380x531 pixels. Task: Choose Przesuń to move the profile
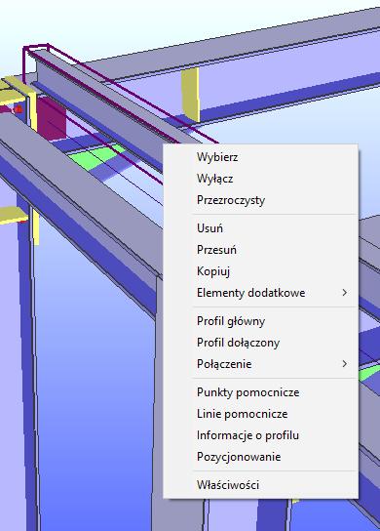point(260,250)
